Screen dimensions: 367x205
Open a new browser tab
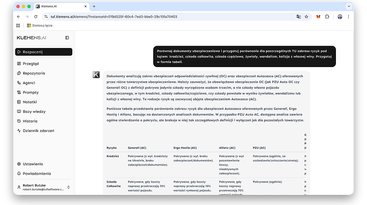94,6
